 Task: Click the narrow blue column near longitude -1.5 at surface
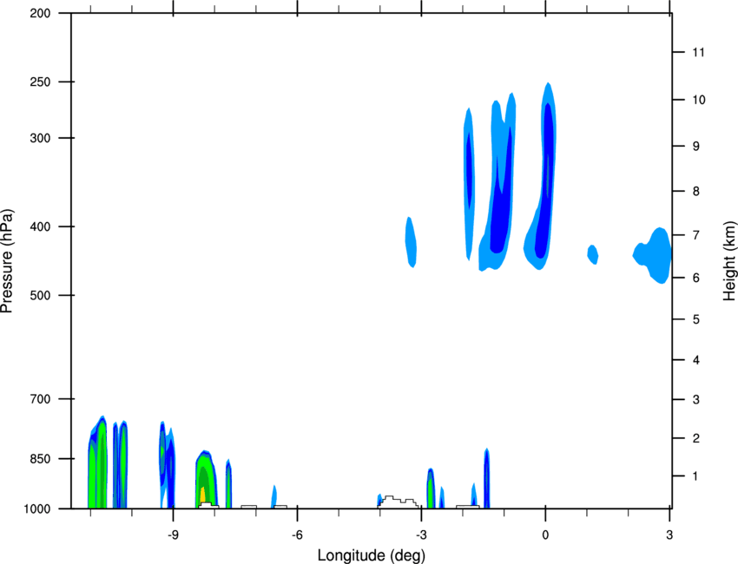pos(487,478)
